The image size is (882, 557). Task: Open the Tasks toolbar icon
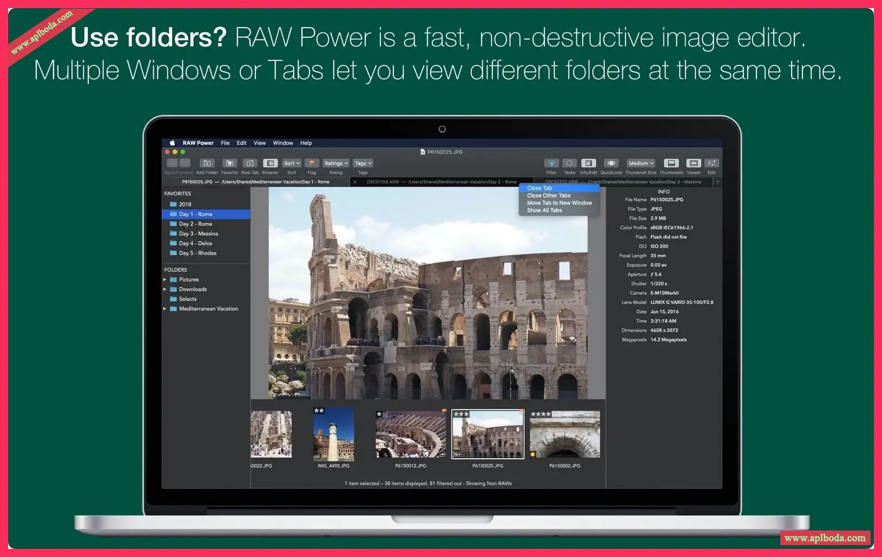click(569, 163)
